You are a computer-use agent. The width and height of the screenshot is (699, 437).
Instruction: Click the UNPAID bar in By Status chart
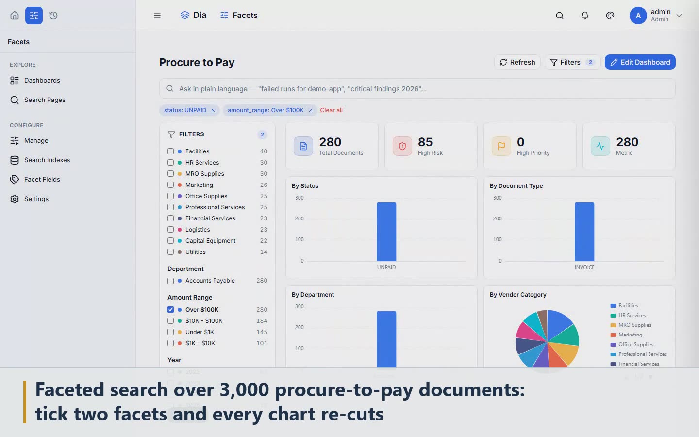[x=386, y=232]
